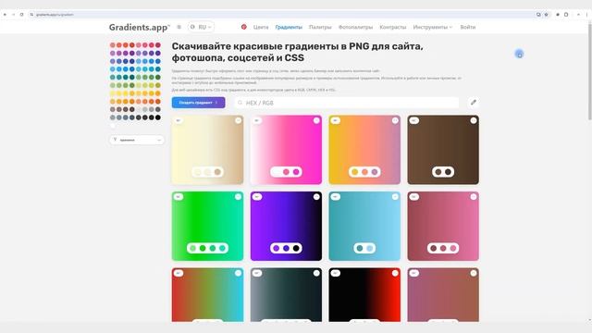Open the Градиенты tab
The width and height of the screenshot is (592, 333).
289,27
